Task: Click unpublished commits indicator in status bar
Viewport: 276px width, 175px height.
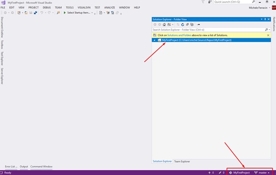Action: (211, 172)
